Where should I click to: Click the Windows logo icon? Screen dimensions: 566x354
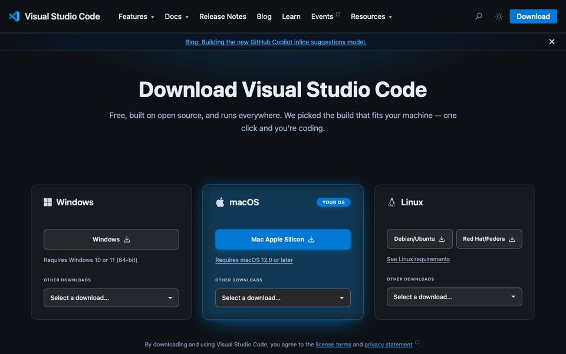(48, 202)
